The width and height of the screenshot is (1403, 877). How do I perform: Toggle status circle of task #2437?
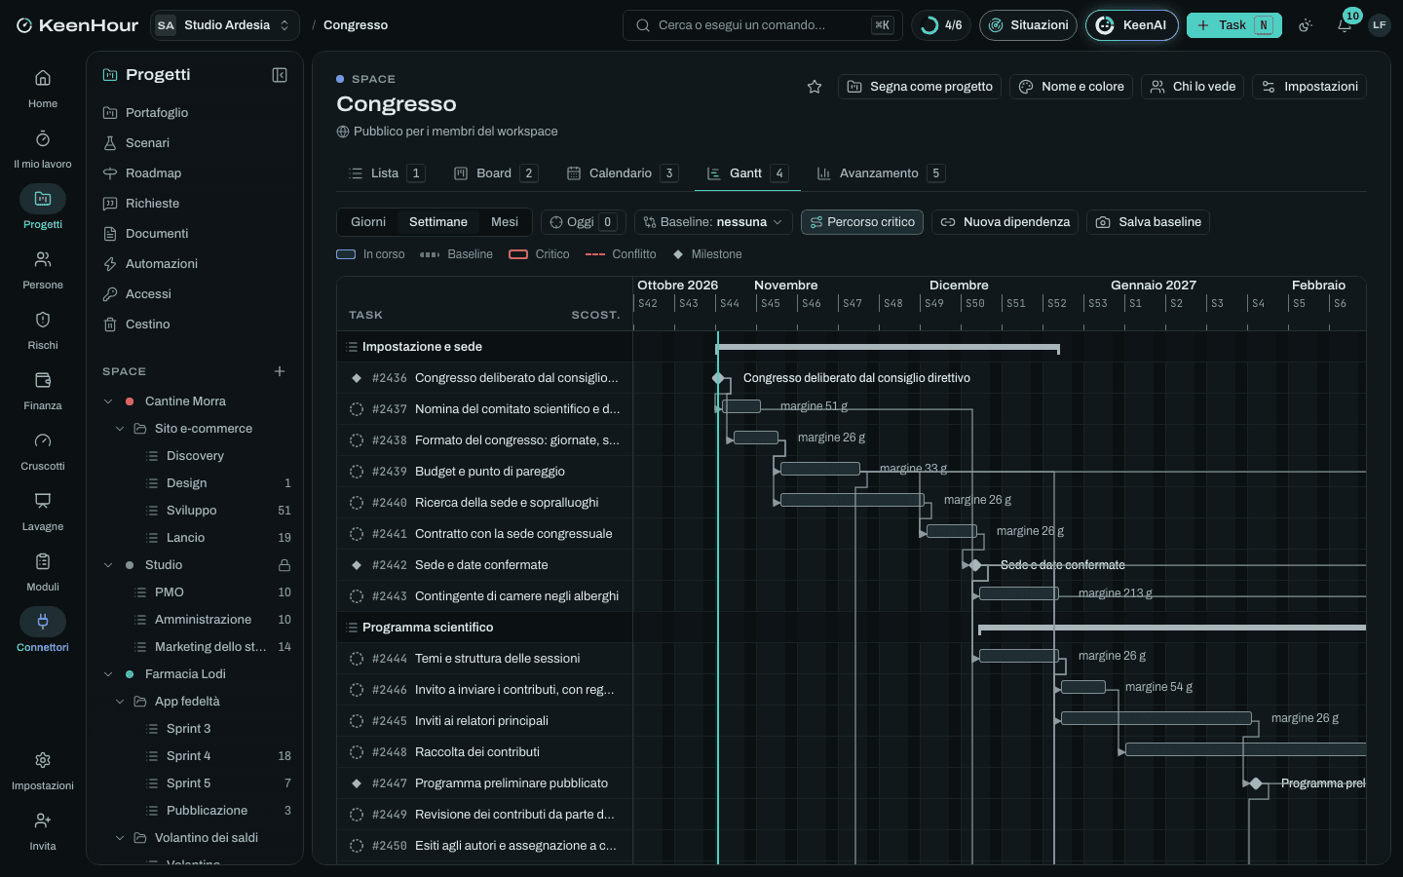[x=357, y=409]
